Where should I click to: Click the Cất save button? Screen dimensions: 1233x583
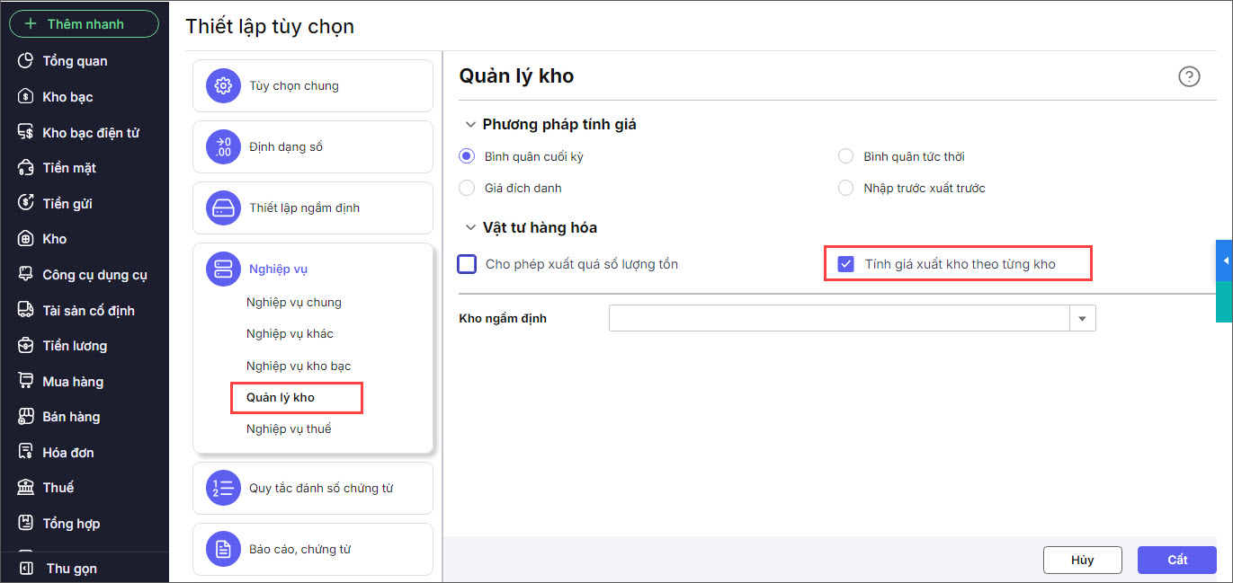pos(1176,560)
